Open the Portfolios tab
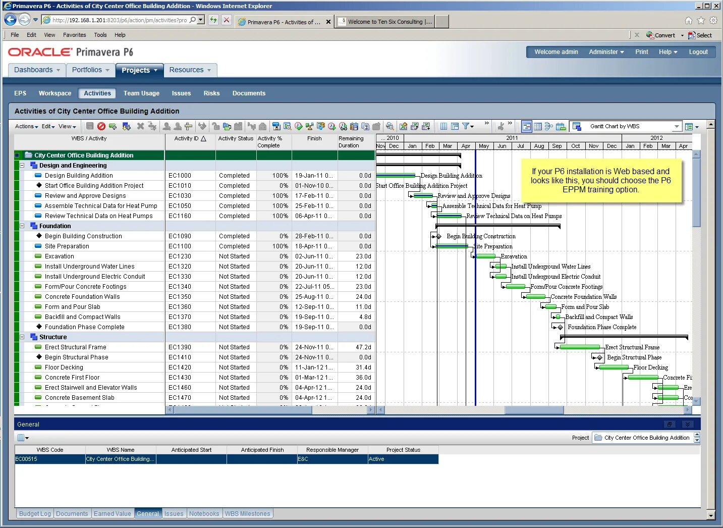 click(x=90, y=70)
